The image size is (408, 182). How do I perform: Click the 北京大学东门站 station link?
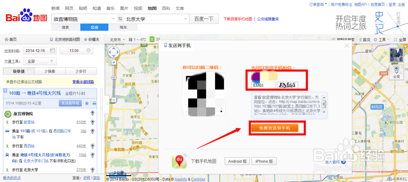[36, 161]
